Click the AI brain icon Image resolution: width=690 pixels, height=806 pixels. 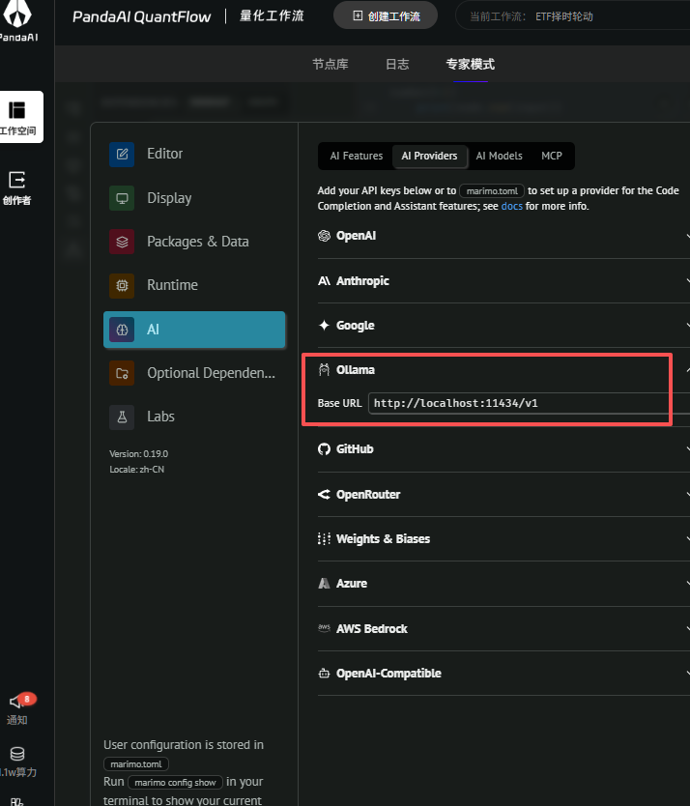122,330
